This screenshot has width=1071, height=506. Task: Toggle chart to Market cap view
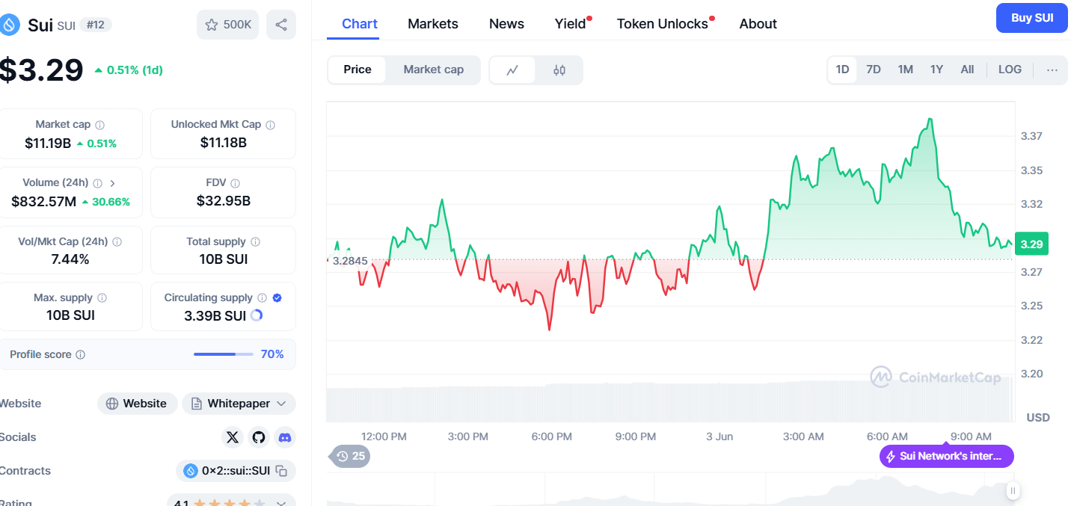click(x=433, y=70)
